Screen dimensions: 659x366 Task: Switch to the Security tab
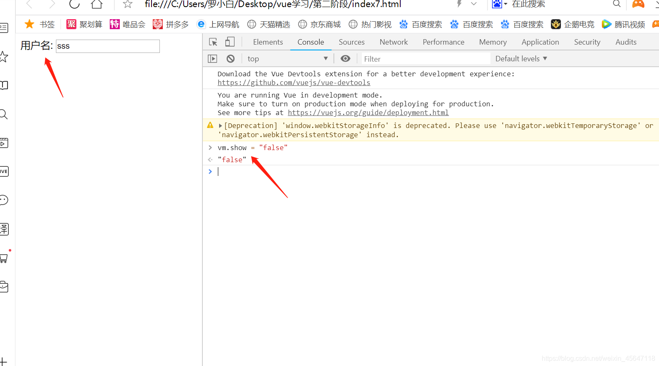tap(587, 42)
